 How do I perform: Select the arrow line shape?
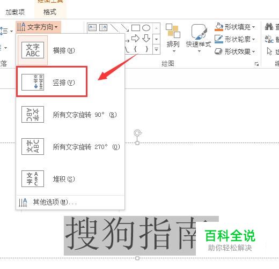pos(125,28)
